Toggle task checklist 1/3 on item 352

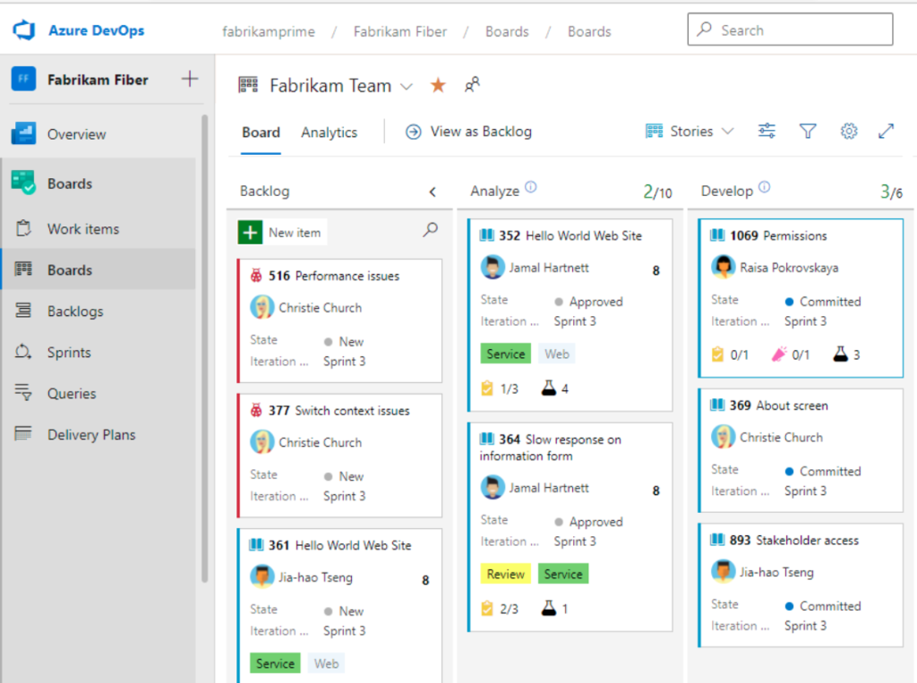point(500,388)
